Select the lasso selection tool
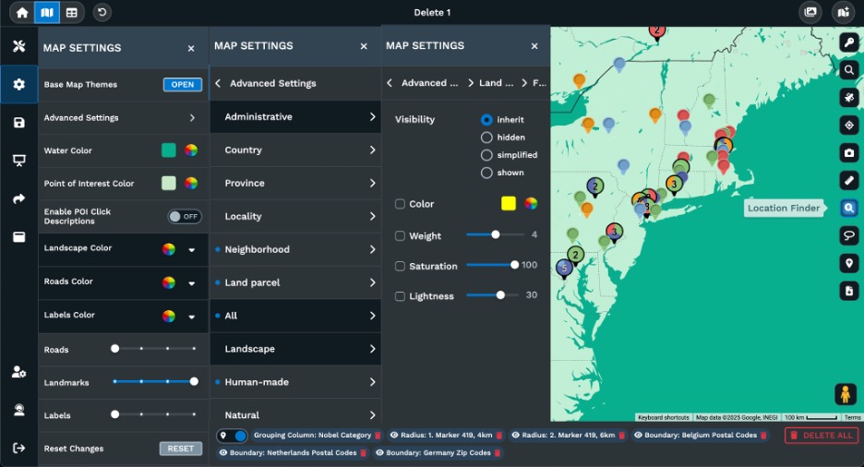 (x=849, y=236)
